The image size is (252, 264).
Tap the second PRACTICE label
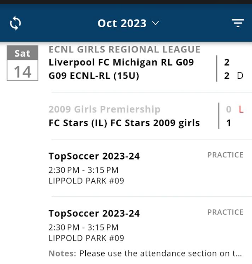click(x=225, y=212)
